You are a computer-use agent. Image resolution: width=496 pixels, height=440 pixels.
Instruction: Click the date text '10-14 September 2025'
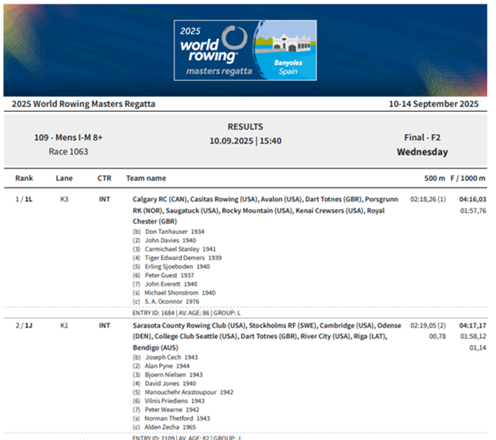[433, 104]
